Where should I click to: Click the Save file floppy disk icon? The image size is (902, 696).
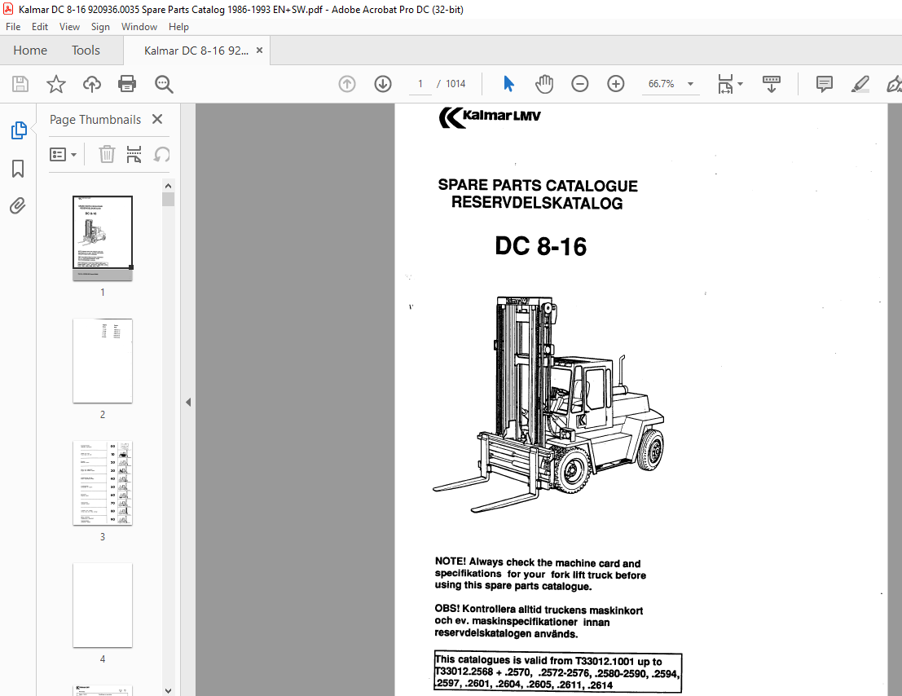(x=20, y=84)
